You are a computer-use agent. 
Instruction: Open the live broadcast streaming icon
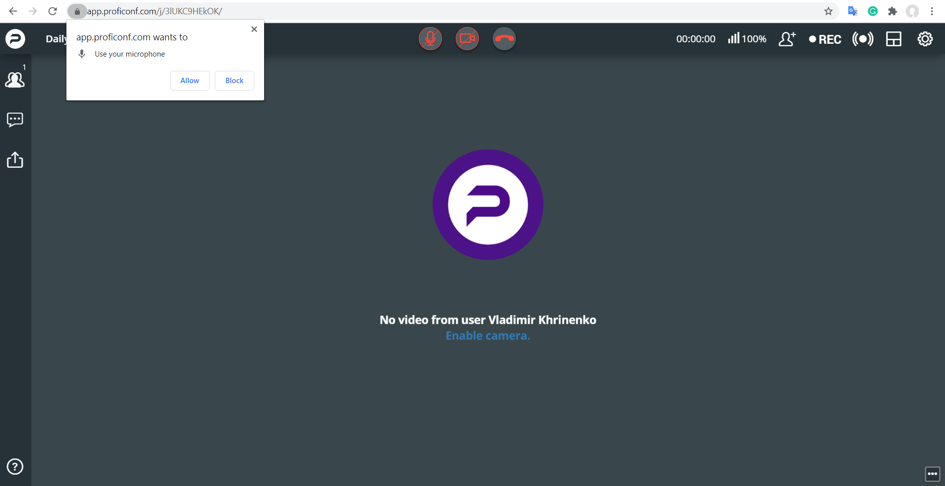pos(863,39)
